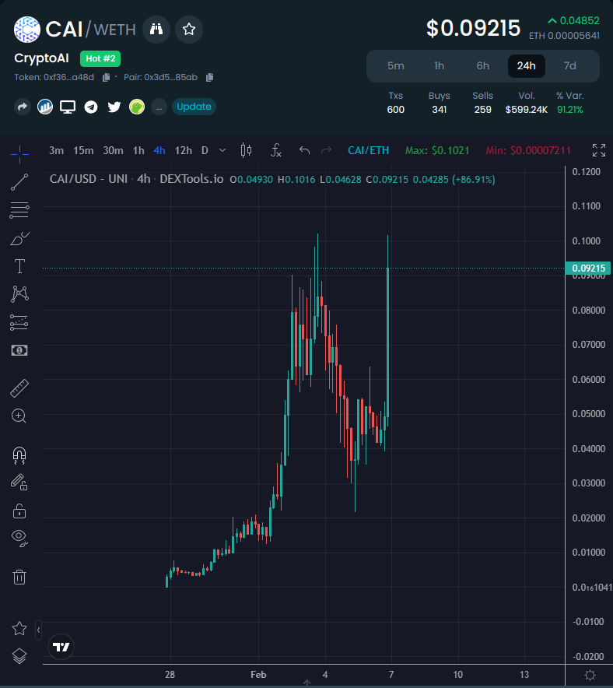The width and height of the screenshot is (613, 688).
Task: Select the 1h stats period tab
Action: coord(439,66)
